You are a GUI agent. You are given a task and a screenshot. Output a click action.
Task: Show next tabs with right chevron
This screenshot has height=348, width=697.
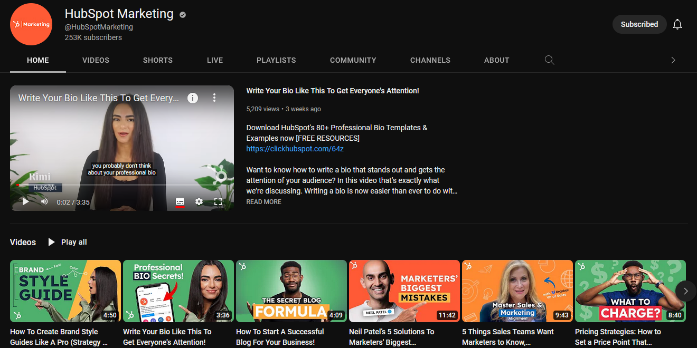click(673, 60)
